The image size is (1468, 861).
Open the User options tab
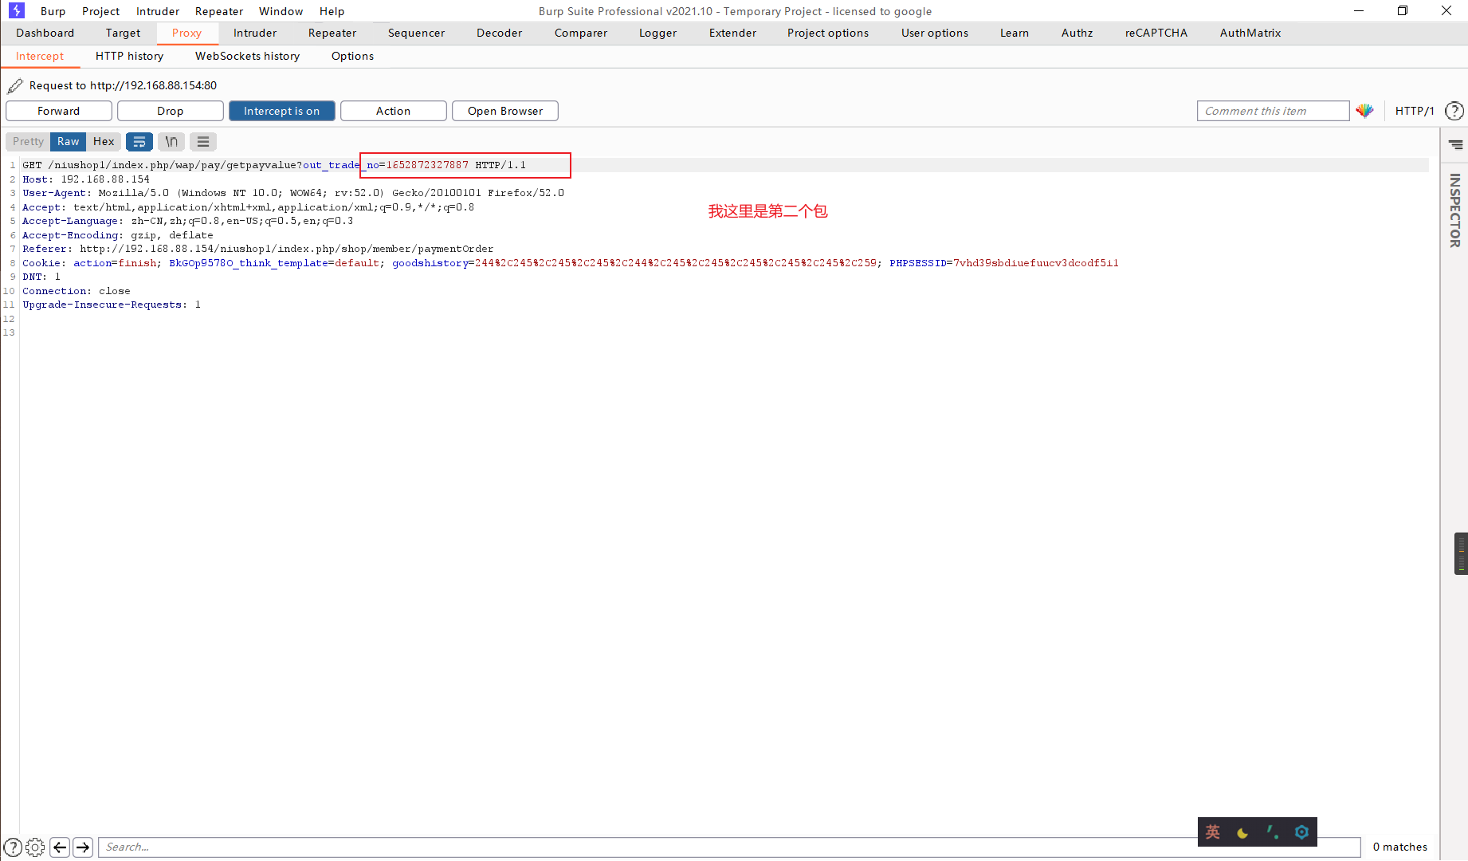935,33
